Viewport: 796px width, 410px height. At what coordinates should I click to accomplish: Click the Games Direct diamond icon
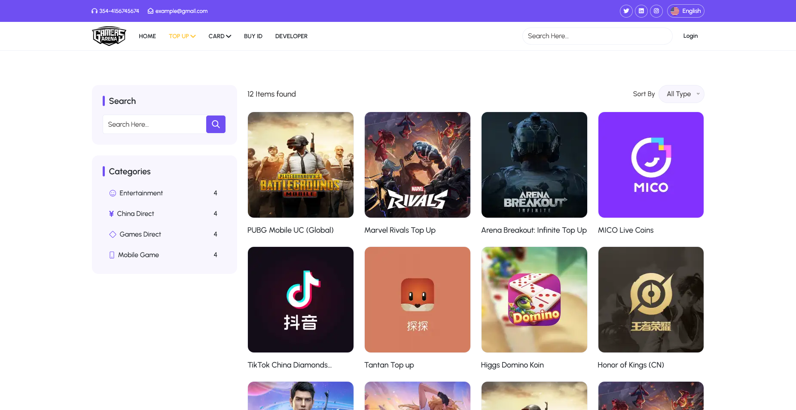pos(113,234)
